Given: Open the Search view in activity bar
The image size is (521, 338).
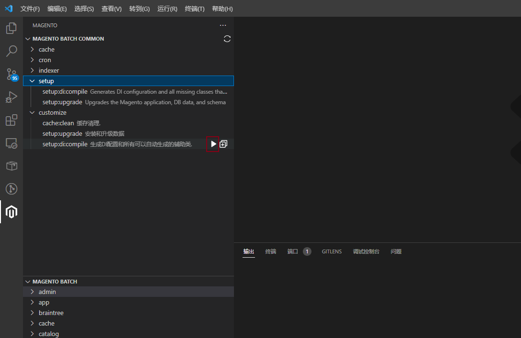Looking at the screenshot, I should [x=11, y=51].
